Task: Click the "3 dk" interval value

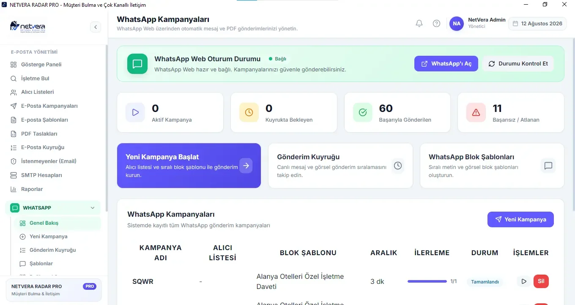Action: tap(378, 282)
